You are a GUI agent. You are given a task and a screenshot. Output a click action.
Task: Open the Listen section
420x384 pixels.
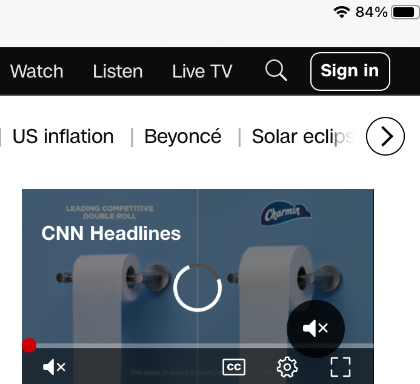click(118, 71)
